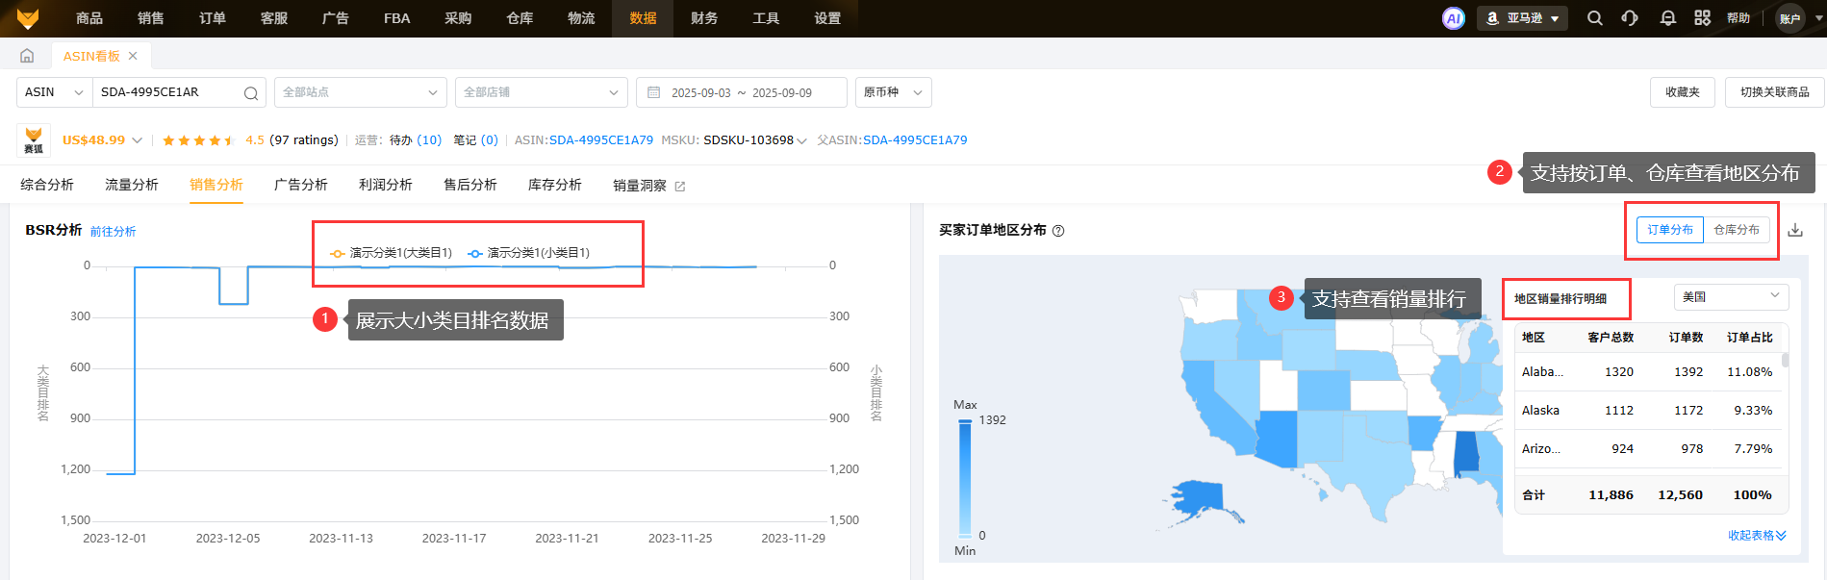Toggle the 演示分类1(大类目1) legend series
Image resolution: width=1827 pixels, height=580 pixels.
[392, 253]
